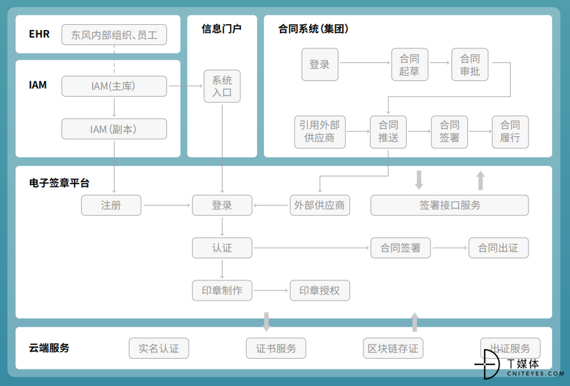The image size is (570, 386).
Task: Click the 电子签章平台 heading
Action: tap(59, 183)
